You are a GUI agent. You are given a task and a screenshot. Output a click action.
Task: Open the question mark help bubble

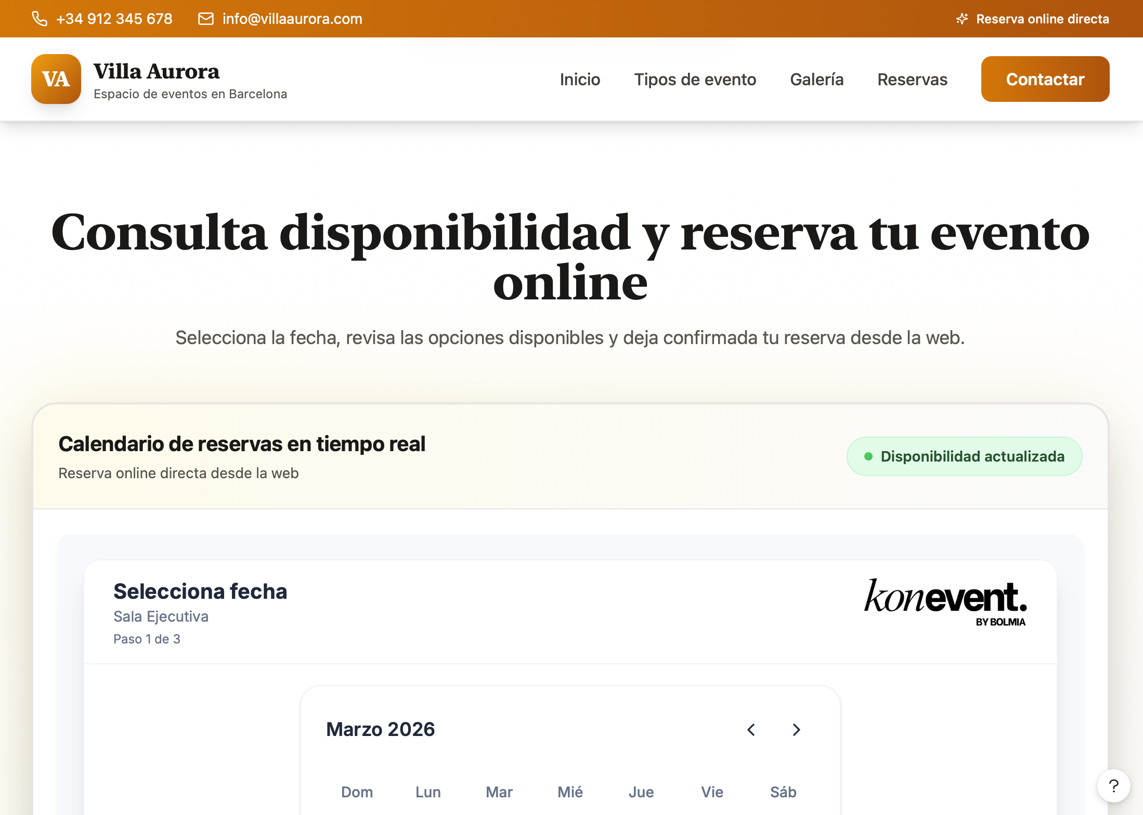1113,786
